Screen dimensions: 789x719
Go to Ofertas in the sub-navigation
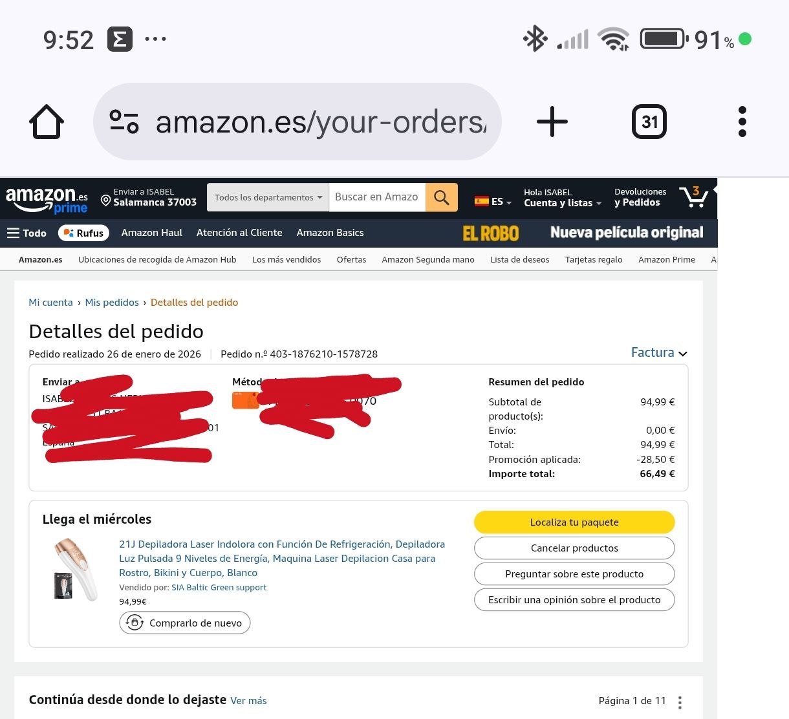[x=351, y=259]
